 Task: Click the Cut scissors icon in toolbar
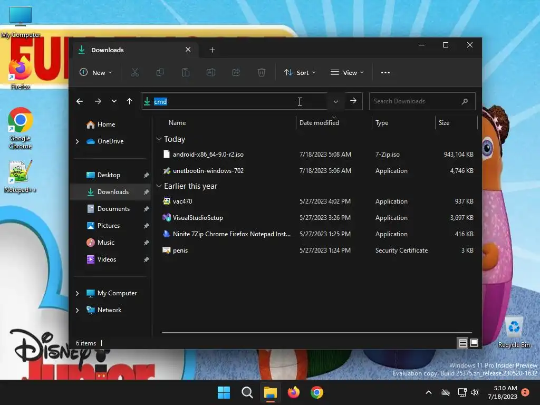[x=134, y=72]
